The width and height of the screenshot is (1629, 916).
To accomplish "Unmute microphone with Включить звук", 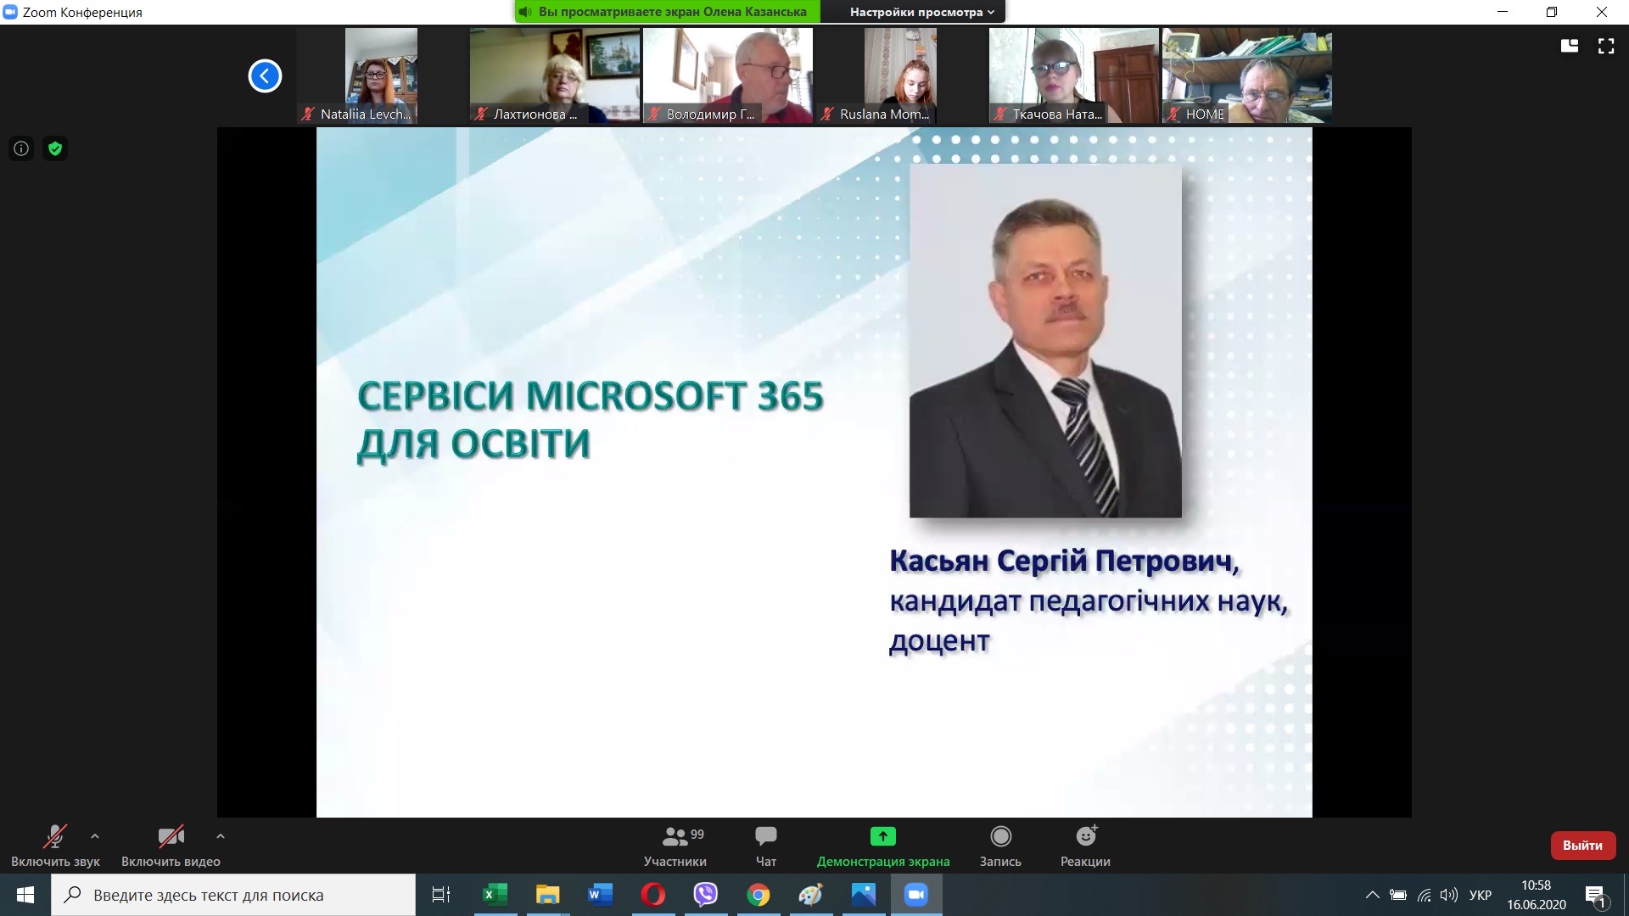I will (x=55, y=838).
